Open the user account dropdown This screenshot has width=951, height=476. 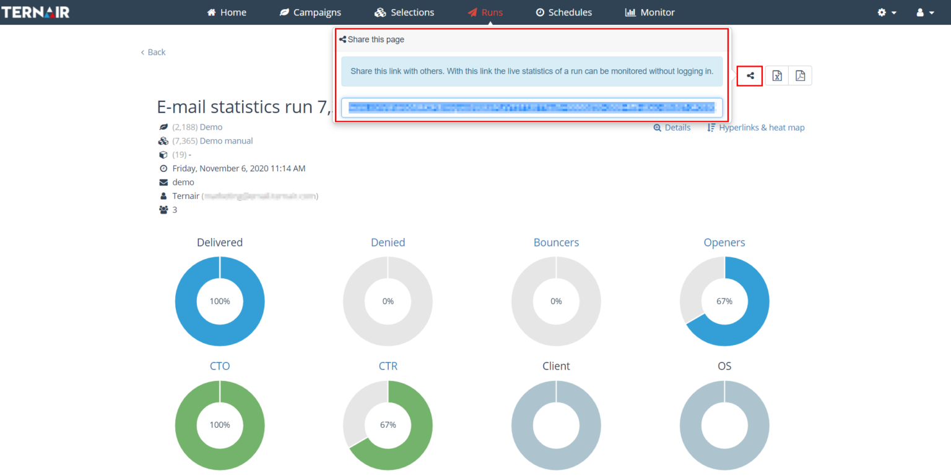[x=925, y=12]
